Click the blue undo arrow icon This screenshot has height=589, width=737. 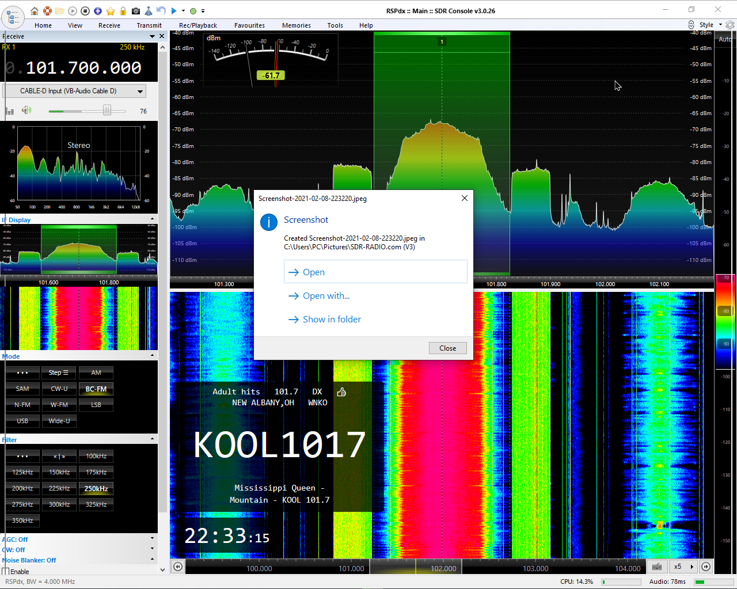(x=161, y=11)
